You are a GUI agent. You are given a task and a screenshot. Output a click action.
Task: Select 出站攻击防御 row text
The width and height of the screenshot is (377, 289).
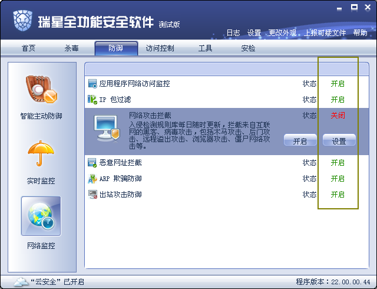click(120, 195)
